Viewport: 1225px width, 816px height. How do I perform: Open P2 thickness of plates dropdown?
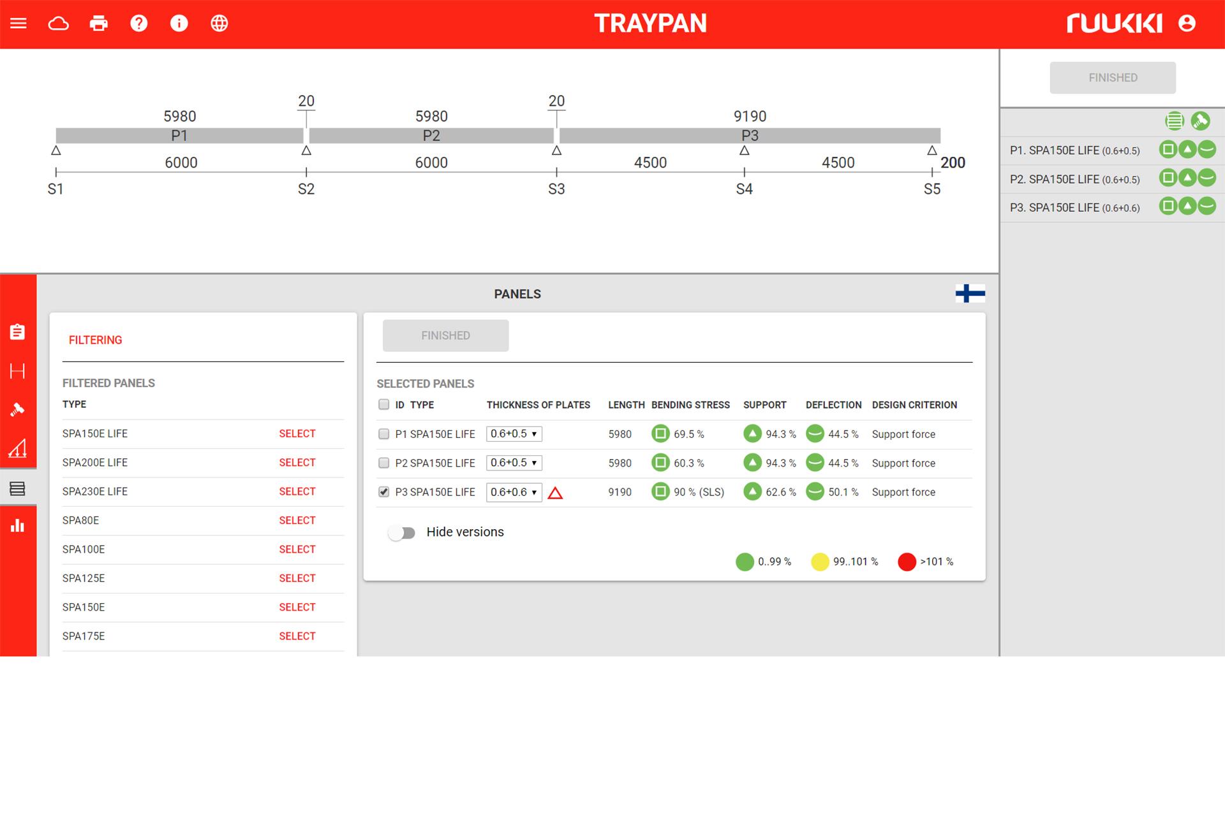[514, 463]
